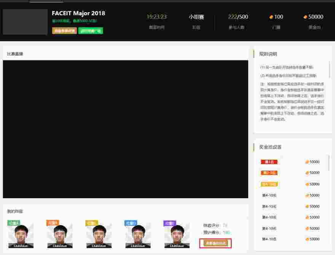The height and width of the screenshot is (255, 335).
Task: Click the green position tag on the player card
Action: tap(14, 223)
